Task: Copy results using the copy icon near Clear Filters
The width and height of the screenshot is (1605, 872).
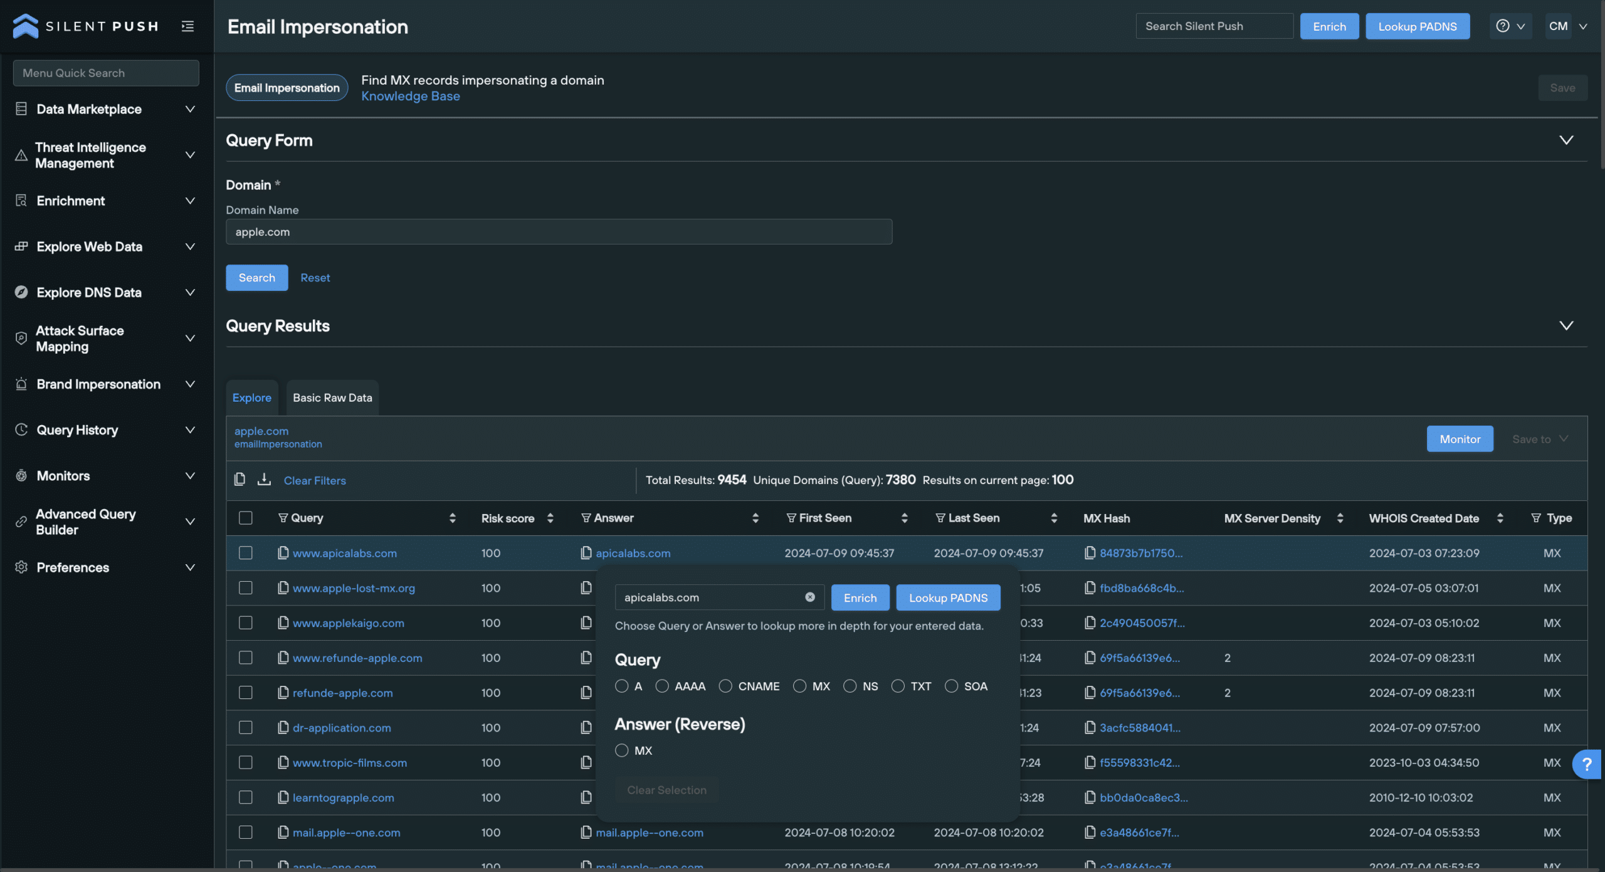Action: [x=239, y=480]
